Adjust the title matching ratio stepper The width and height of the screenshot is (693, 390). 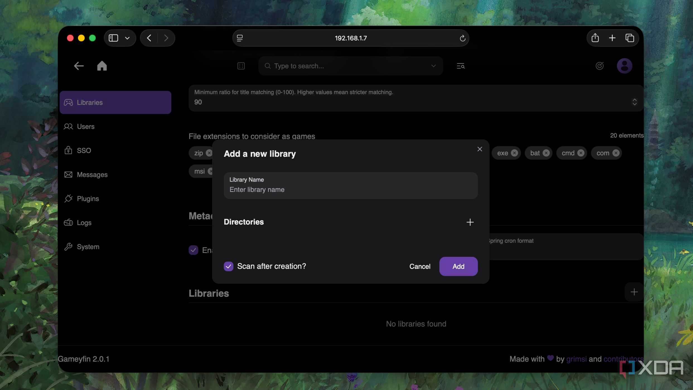coord(634,102)
